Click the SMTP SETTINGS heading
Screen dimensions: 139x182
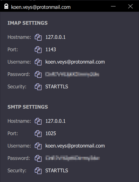point(28,107)
